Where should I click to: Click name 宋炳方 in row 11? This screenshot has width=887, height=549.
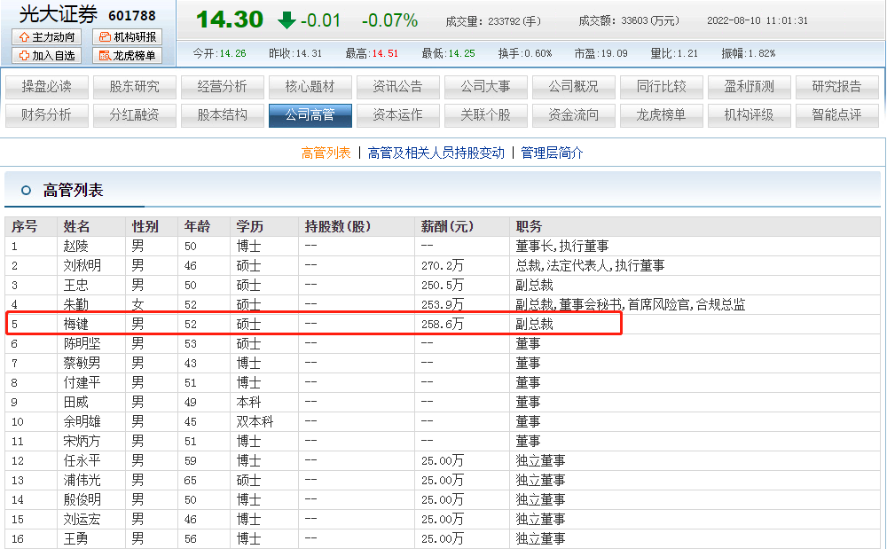[82, 442]
